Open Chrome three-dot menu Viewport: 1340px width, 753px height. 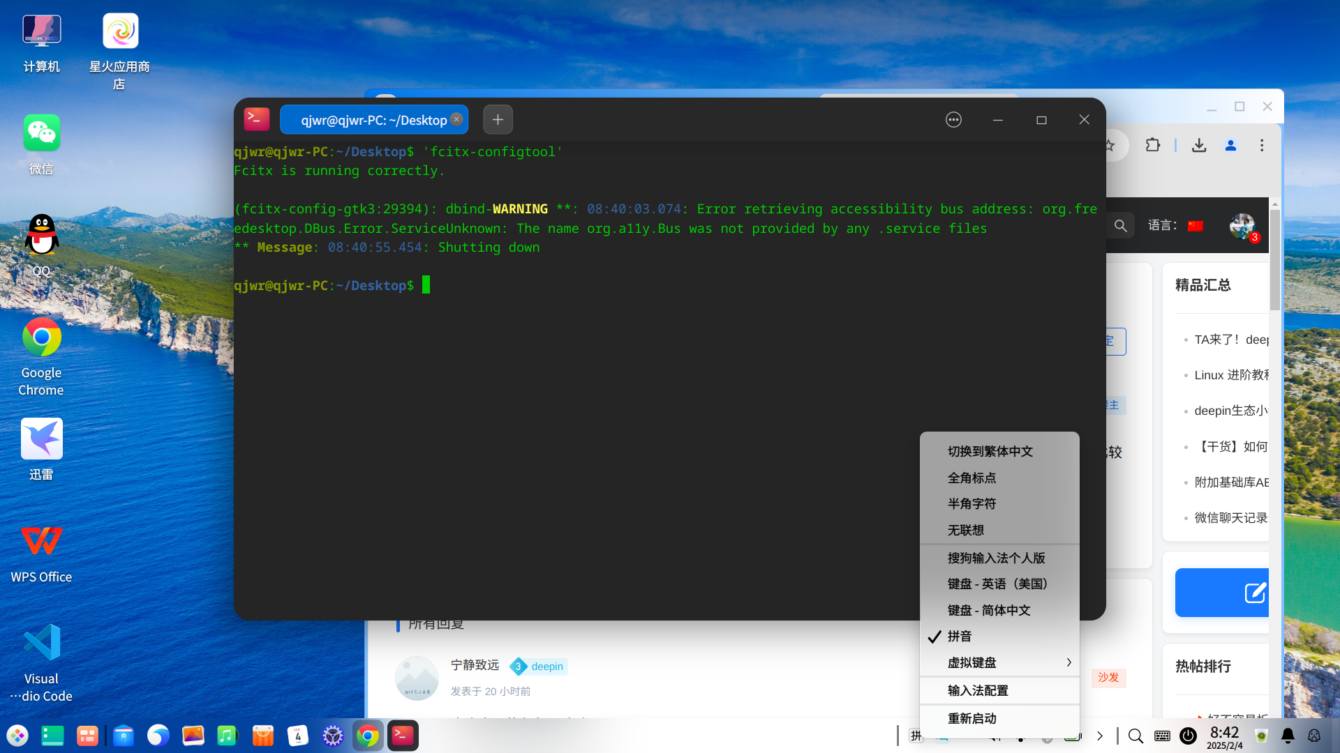1262,145
